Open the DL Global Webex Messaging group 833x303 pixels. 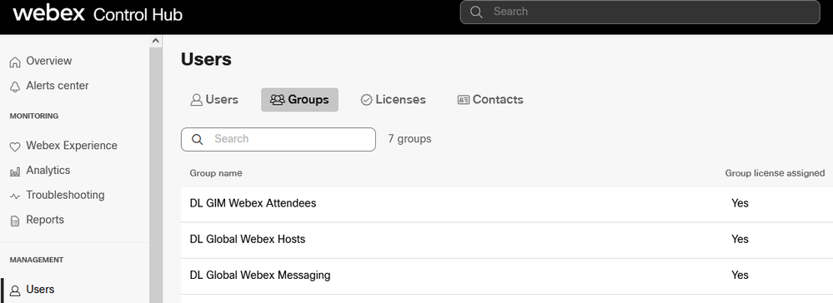coord(260,276)
